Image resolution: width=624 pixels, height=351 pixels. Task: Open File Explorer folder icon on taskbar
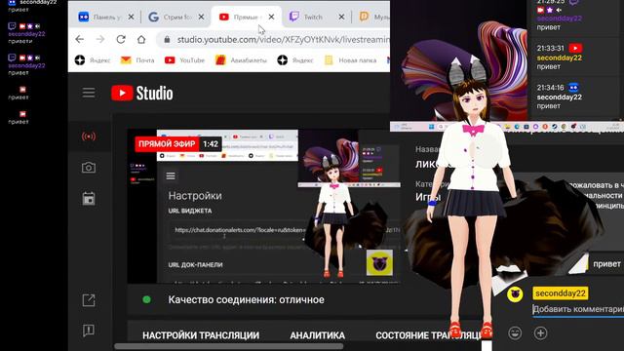click(x=508, y=127)
